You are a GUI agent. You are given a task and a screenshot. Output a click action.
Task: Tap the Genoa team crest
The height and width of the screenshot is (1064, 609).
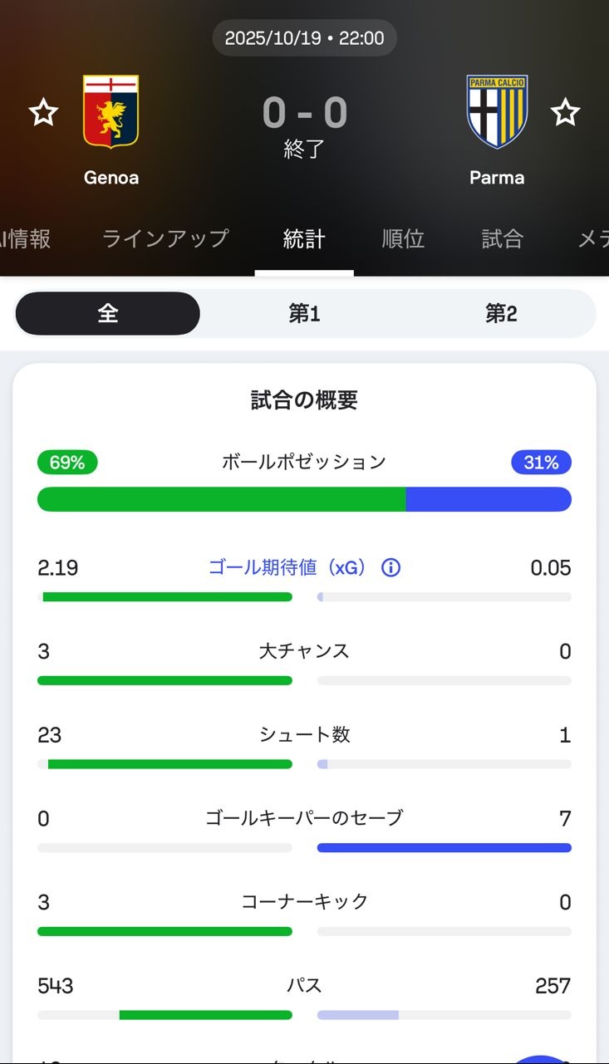[x=111, y=112]
